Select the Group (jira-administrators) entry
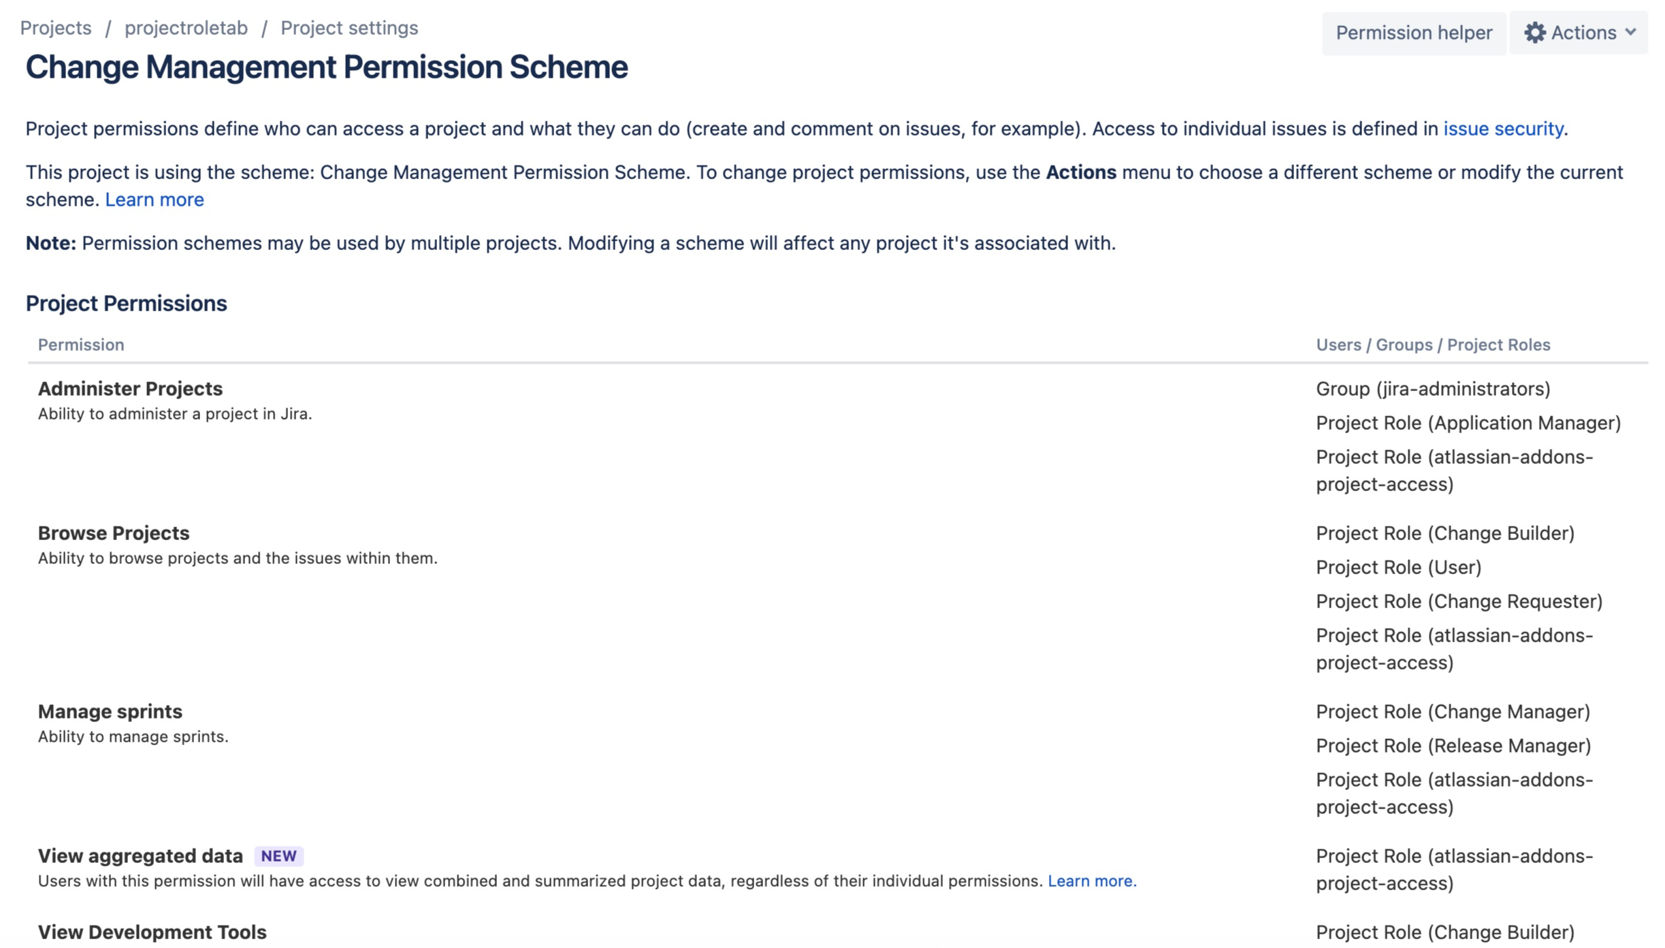The image size is (1665, 948). pos(1433,389)
